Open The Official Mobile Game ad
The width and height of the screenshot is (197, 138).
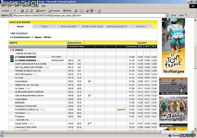click(173, 86)
